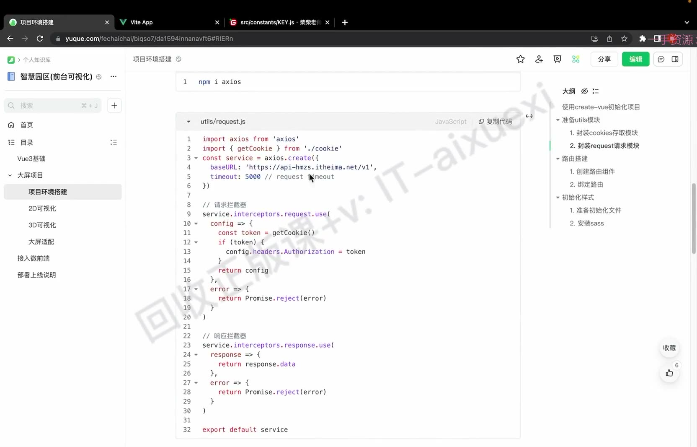
Task: Collapse the 路由搭建 outline section
Action: 558,159
